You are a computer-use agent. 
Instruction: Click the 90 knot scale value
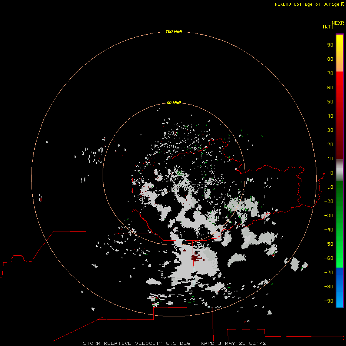[330, 45]
